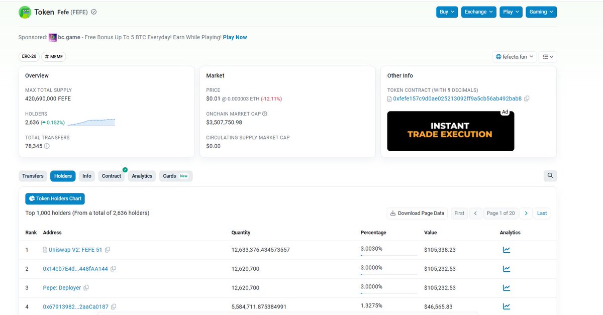Select the Holders tab
Viewport: 603px width, 315px height.
point(63,176)
